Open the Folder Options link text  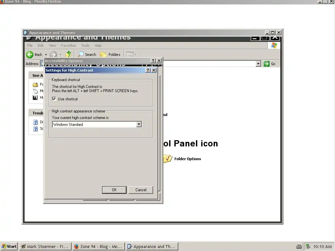187,159
